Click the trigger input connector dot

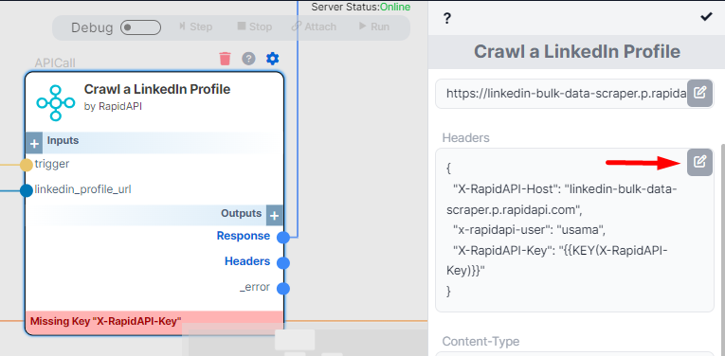pyautogui.click(x=27, y=165)
